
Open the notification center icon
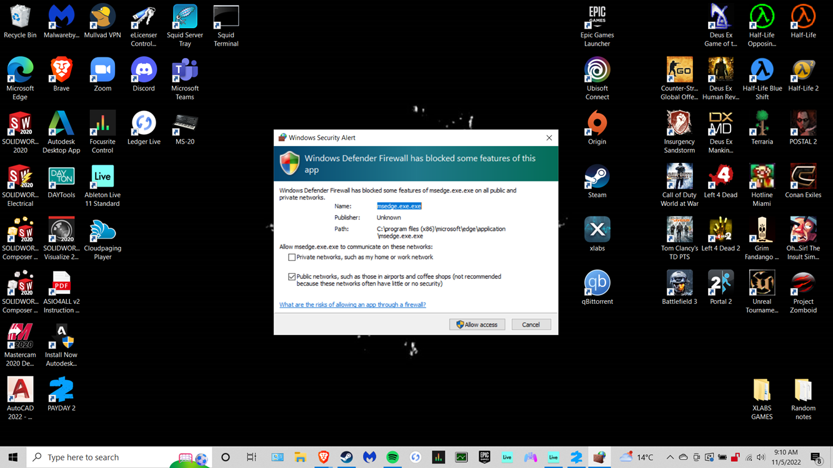tap(816, 457)
